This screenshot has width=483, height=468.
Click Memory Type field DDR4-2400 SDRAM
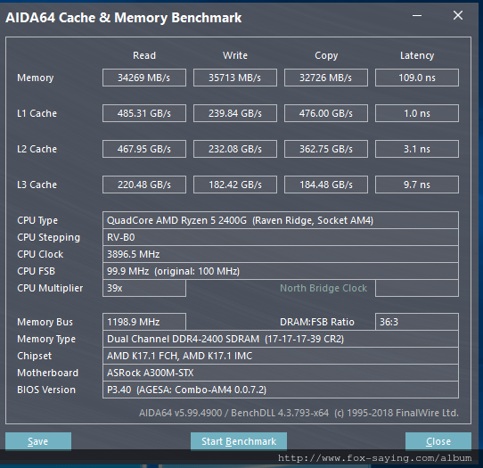281,339
